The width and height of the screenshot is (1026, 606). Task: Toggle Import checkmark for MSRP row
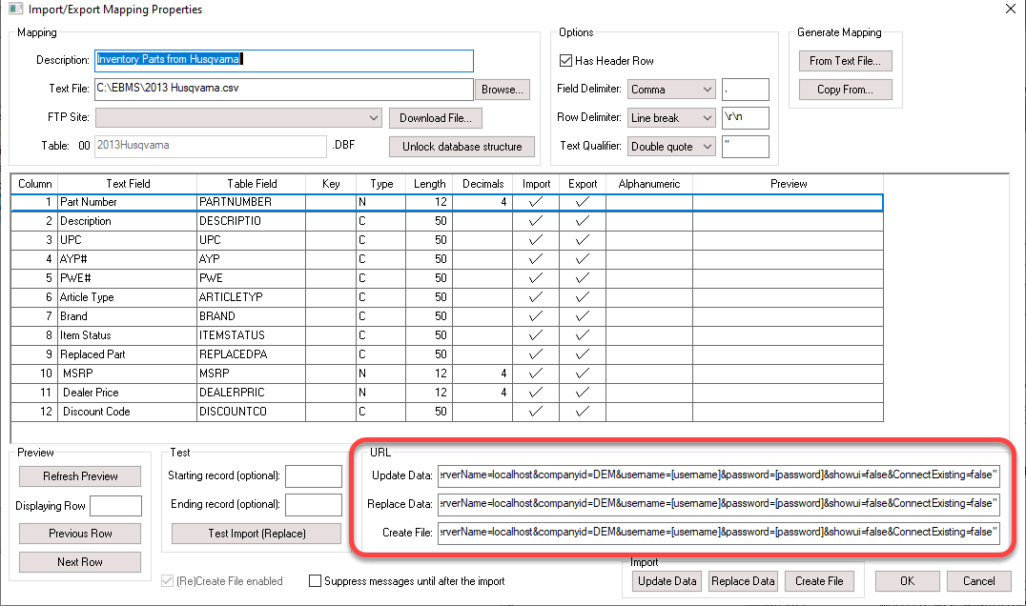pos(536,374)
